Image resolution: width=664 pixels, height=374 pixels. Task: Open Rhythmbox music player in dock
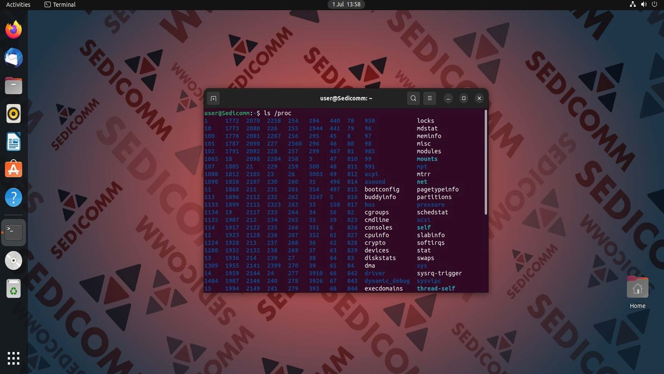(x=13, y=114)
